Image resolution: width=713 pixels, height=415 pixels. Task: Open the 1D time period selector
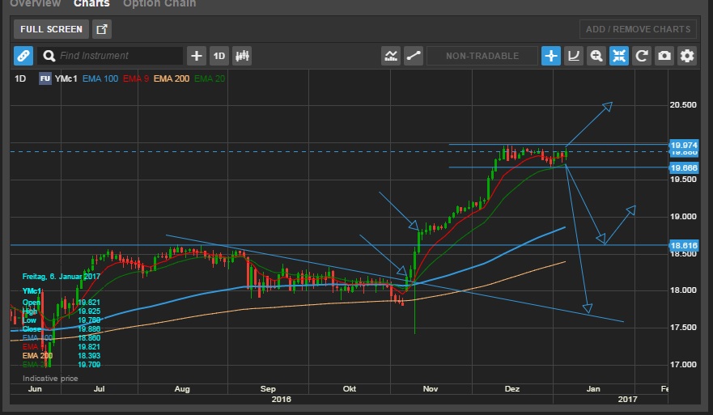click(219, 56)
